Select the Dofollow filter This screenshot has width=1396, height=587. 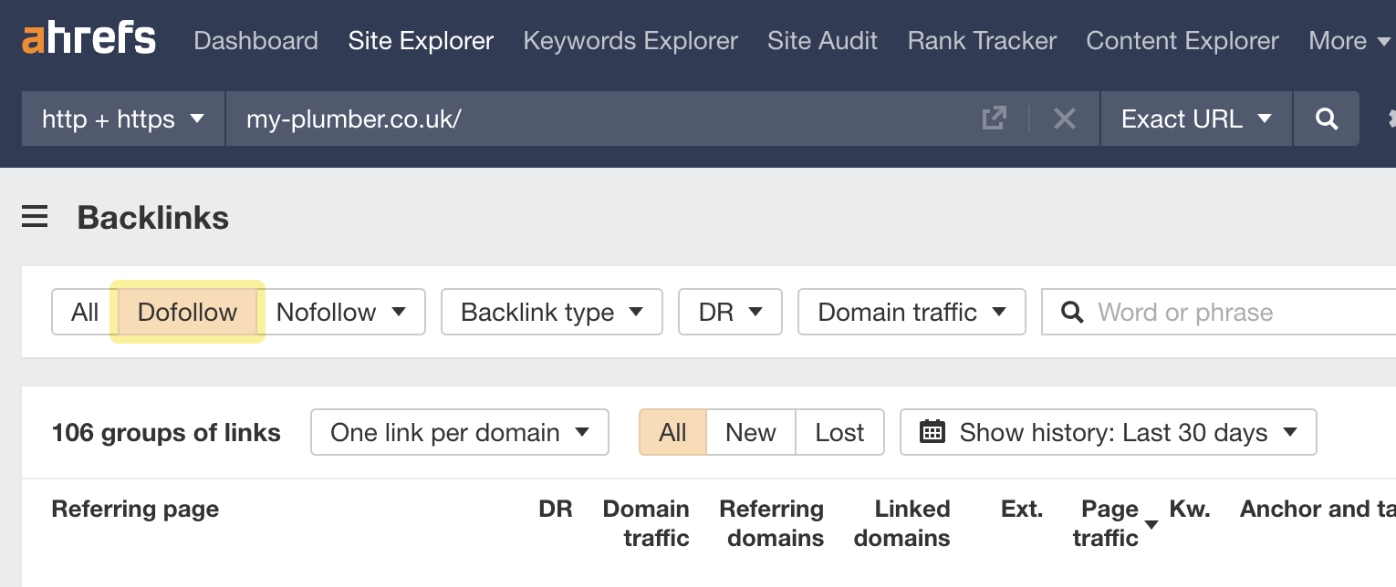click(186, 312)
